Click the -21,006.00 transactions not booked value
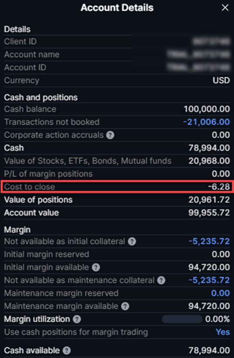Viewport: 234px width, 358px height. click(x=206, y=122)
